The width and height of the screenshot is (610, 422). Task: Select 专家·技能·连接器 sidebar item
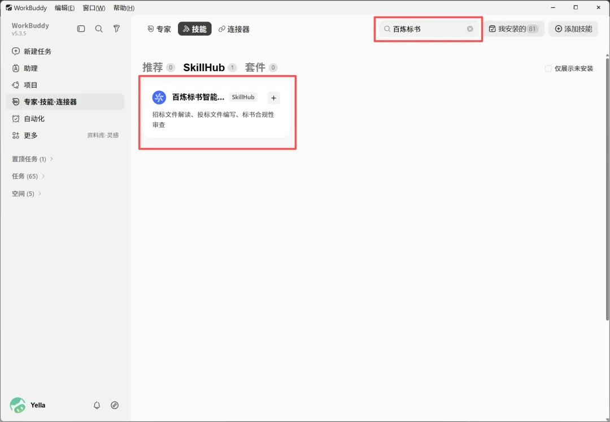click(x=65, y=102)
